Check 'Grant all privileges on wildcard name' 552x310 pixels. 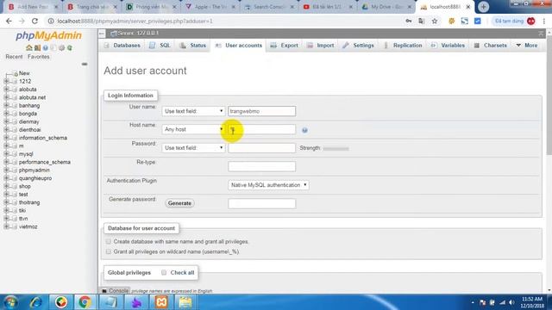tap(109, 251)
